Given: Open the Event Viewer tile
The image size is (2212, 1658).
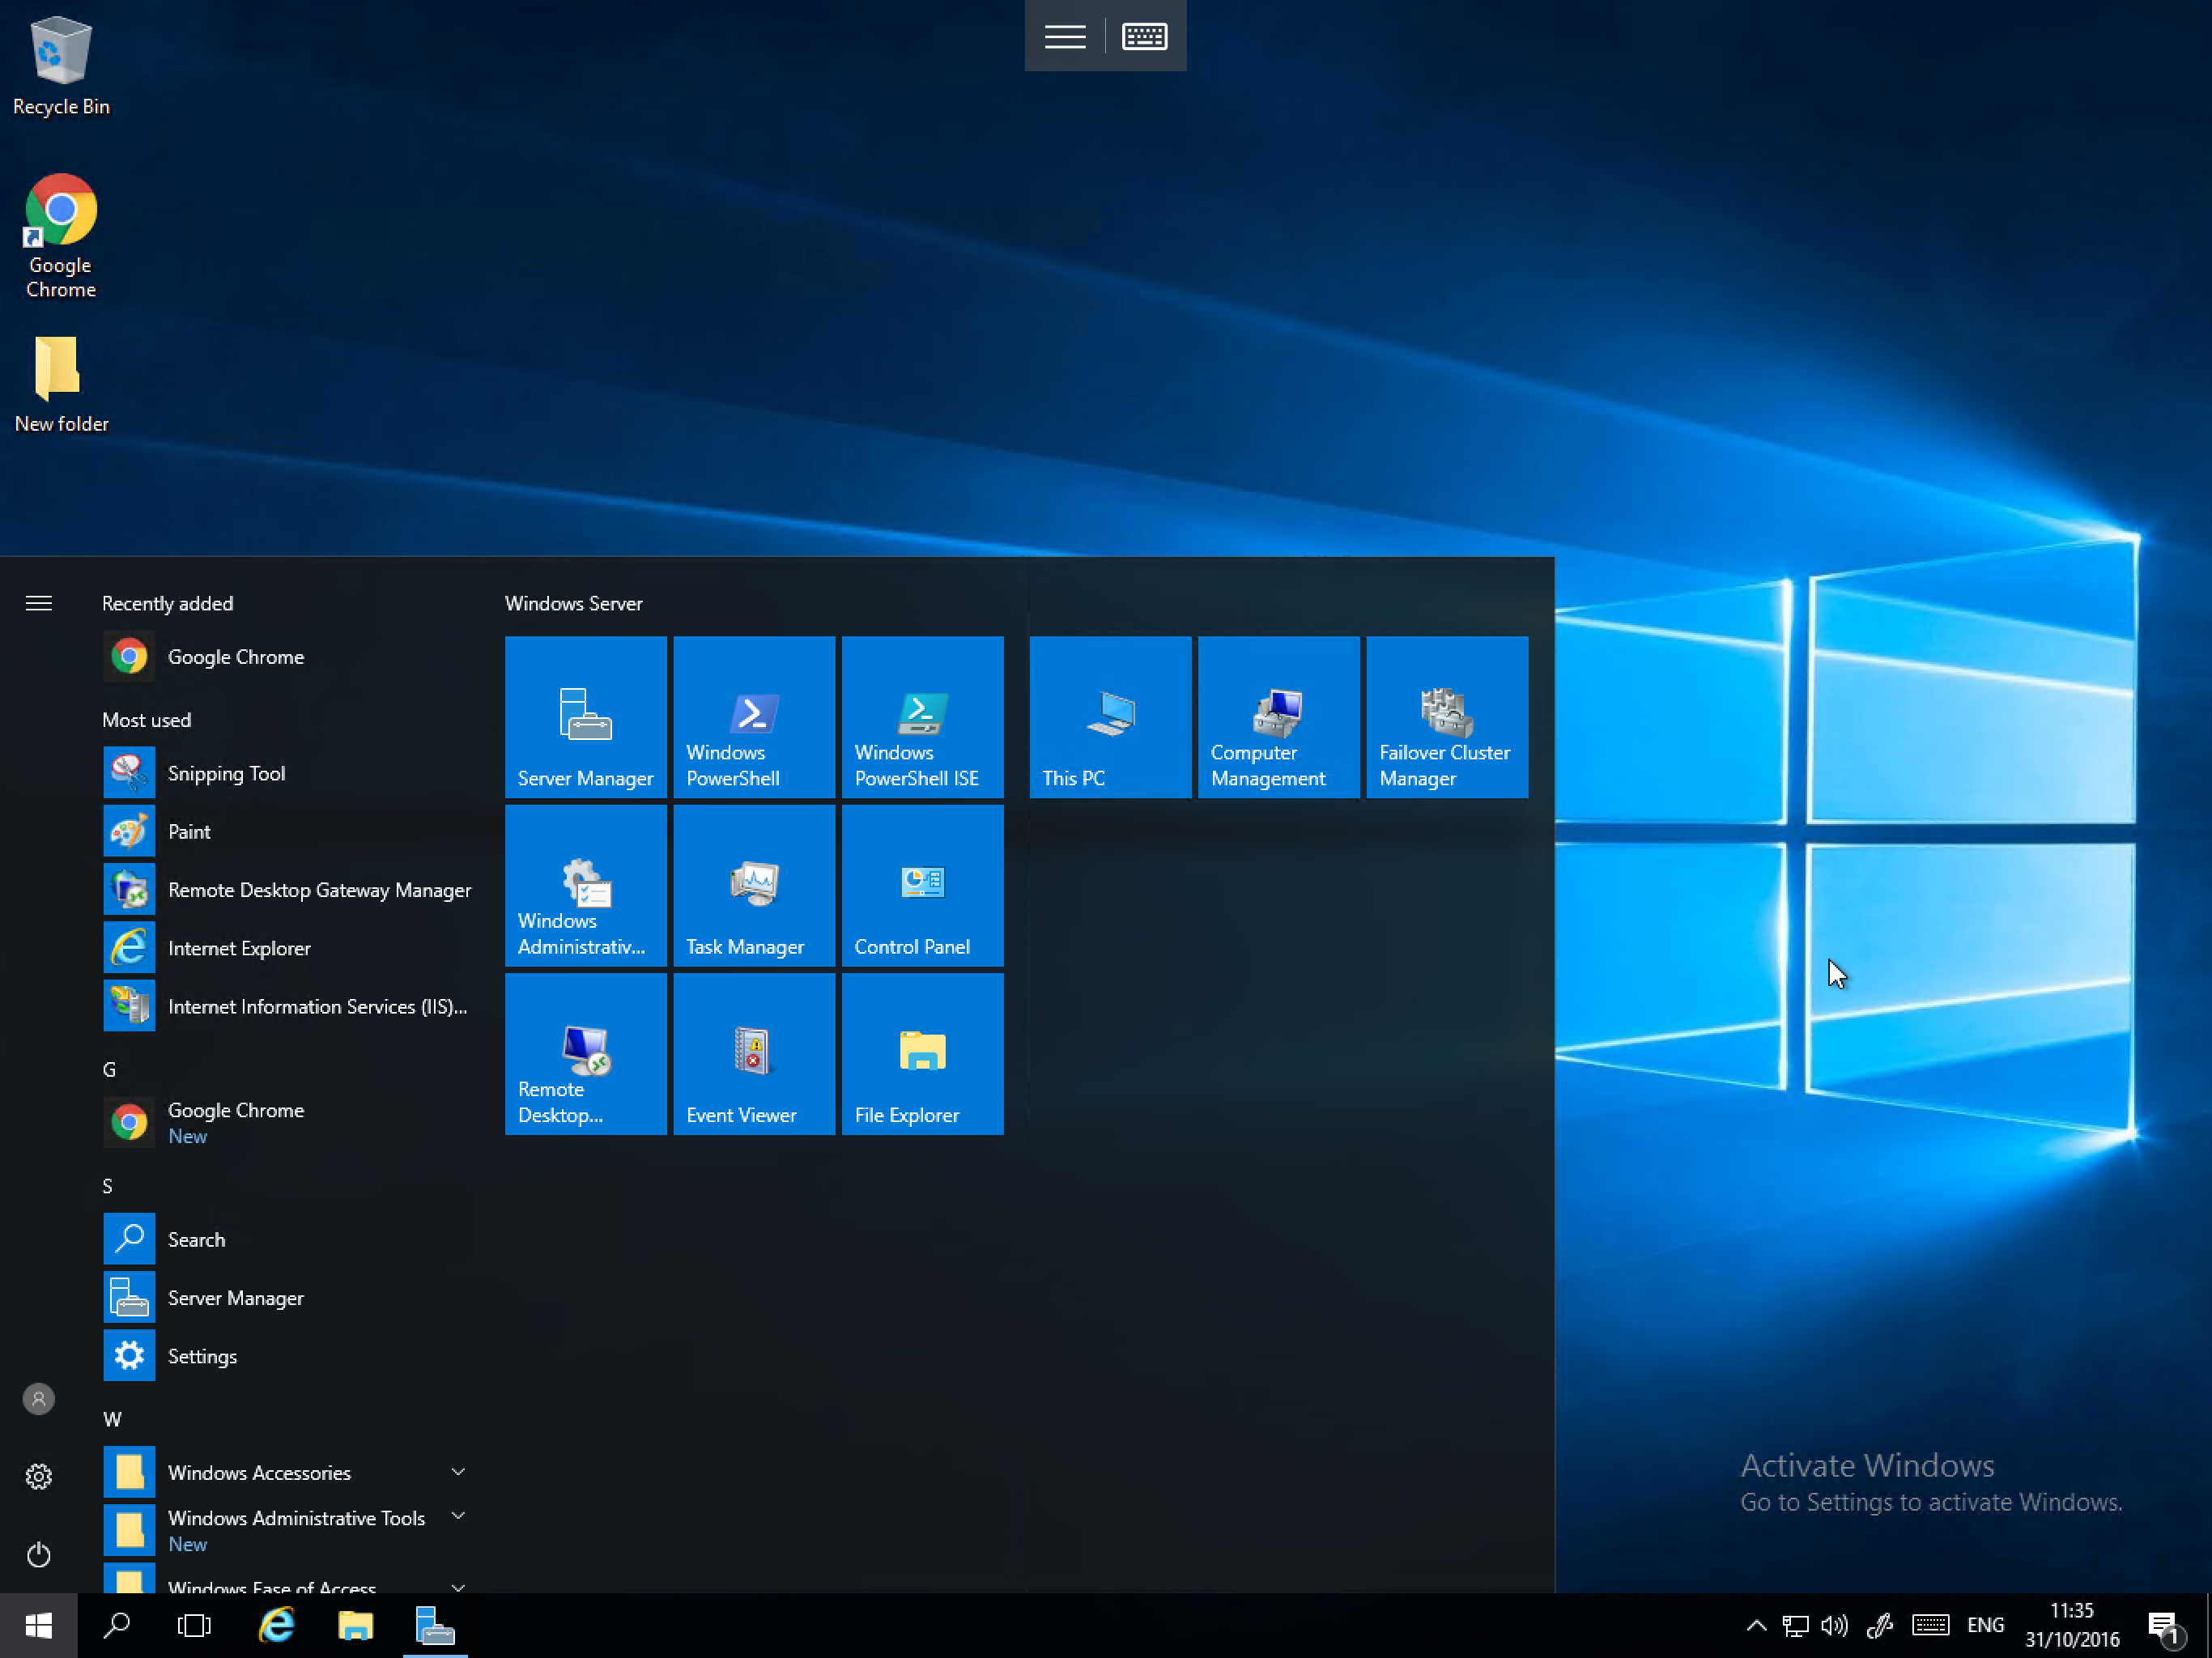Looking at the screenshot, I should click(x=754, y=1054).
